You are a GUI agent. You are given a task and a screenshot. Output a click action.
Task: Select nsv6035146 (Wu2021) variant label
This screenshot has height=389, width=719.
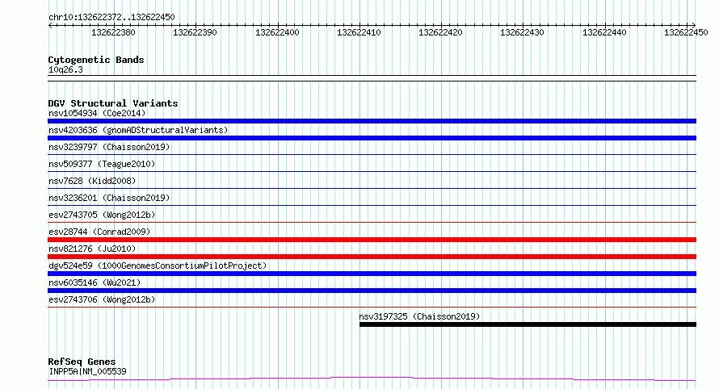coord(95,282)
